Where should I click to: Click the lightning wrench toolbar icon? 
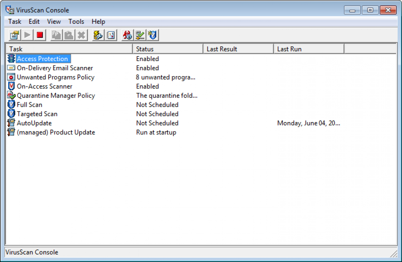pos(98,35)
